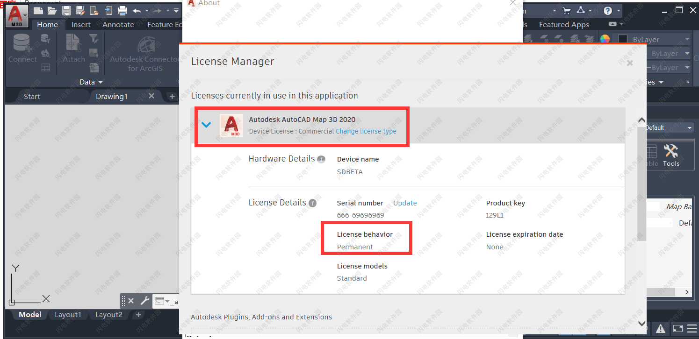Select the serial number 666-69696969 text

(360, 215)
